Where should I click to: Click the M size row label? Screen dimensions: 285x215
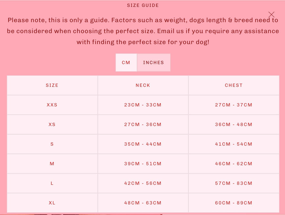(52, 164)
